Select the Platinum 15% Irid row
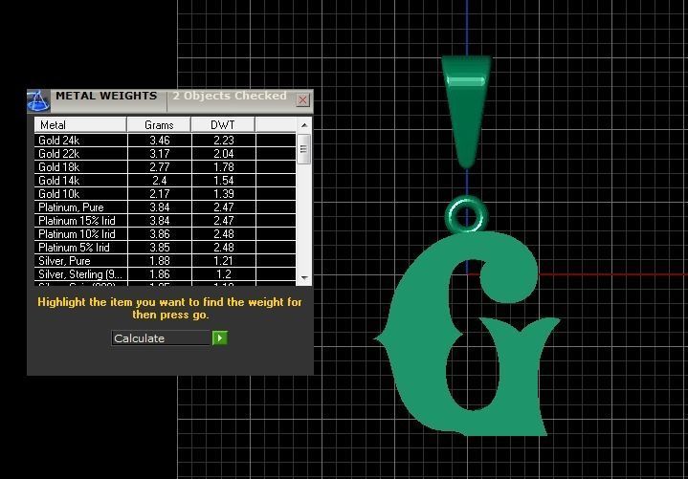Screen dimensions: 688x479 tap(165, 221)
